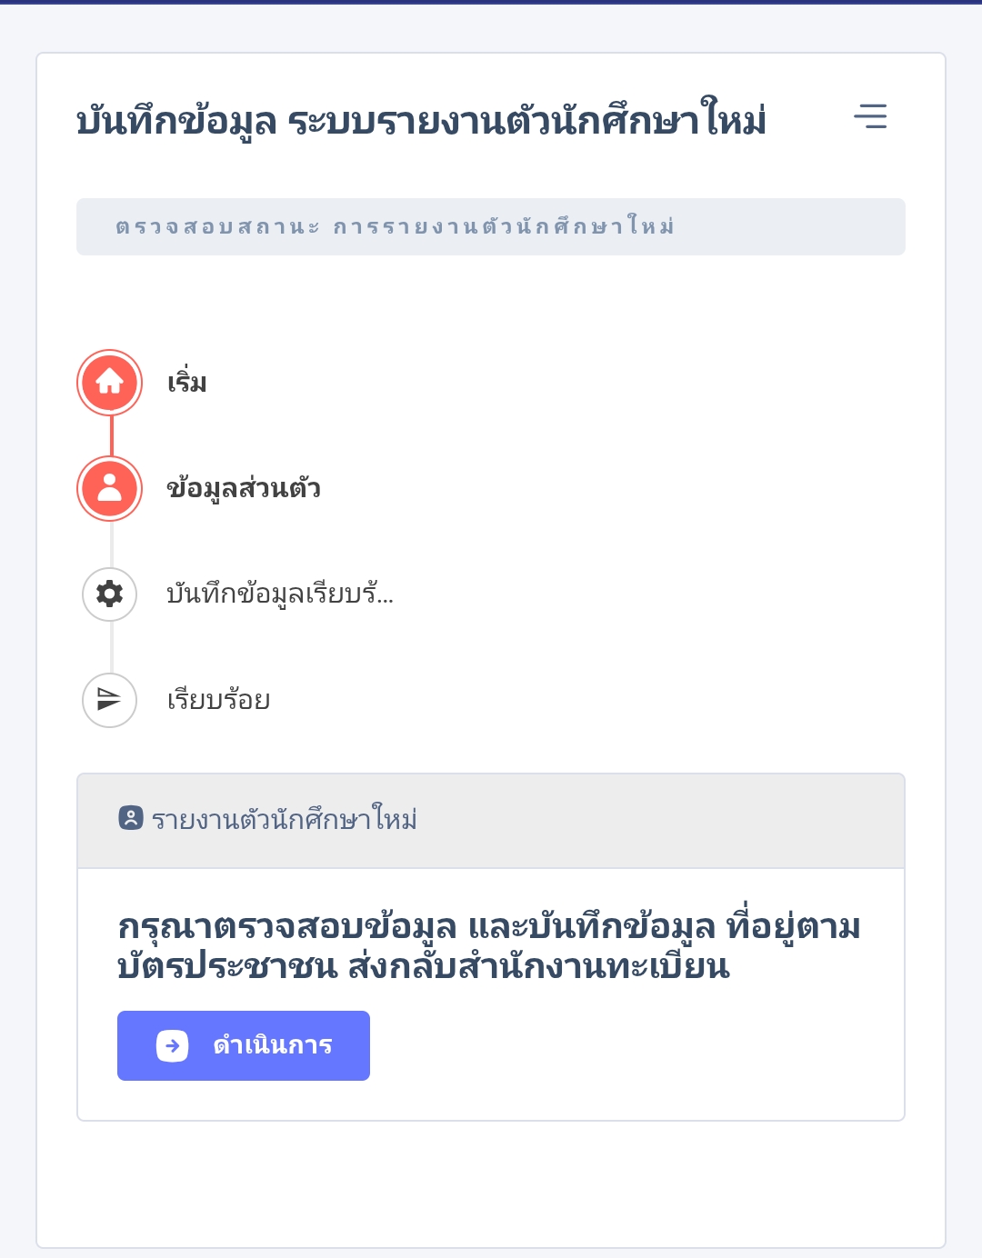
Task: Click the gray connector line below ข้อมูลส่วนตัว
Action: tap(111, 544)
